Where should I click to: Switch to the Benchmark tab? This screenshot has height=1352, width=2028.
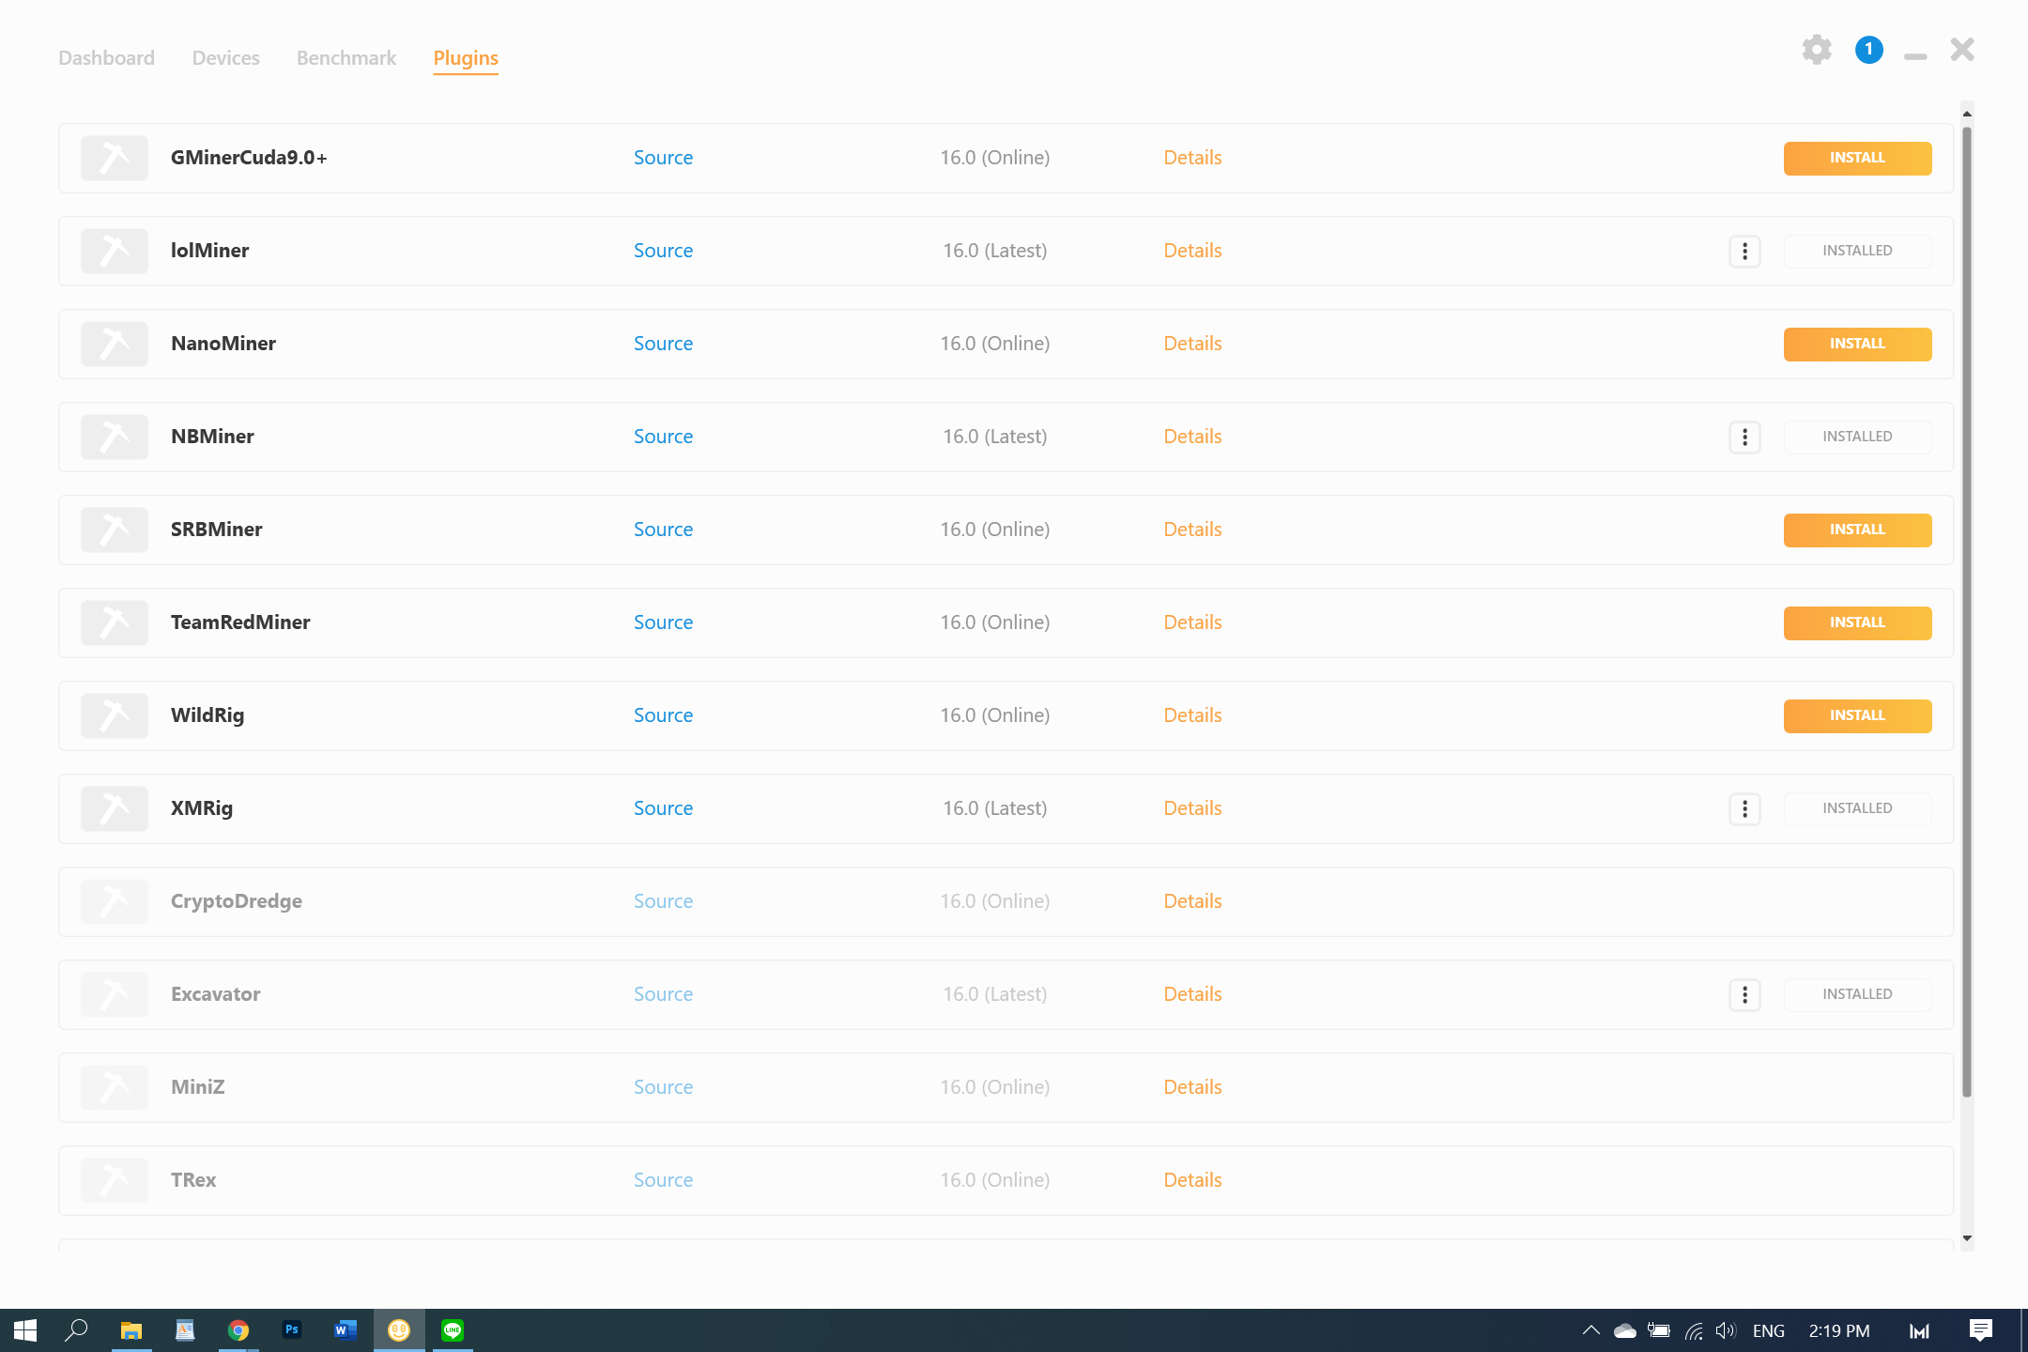pos(346,58)
